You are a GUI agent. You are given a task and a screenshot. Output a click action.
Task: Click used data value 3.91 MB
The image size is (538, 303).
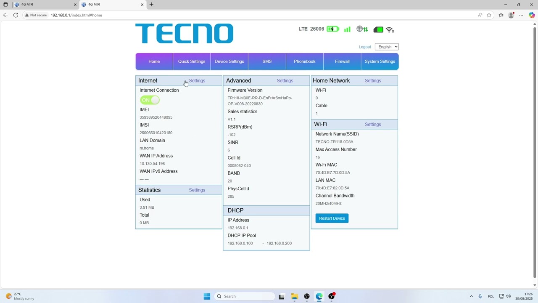click(x=147, y=207)
